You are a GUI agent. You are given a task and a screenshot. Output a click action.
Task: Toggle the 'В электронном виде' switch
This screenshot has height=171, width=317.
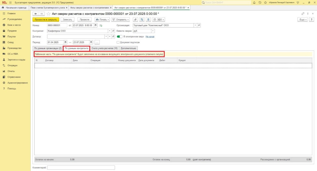[x=119, y=36]
